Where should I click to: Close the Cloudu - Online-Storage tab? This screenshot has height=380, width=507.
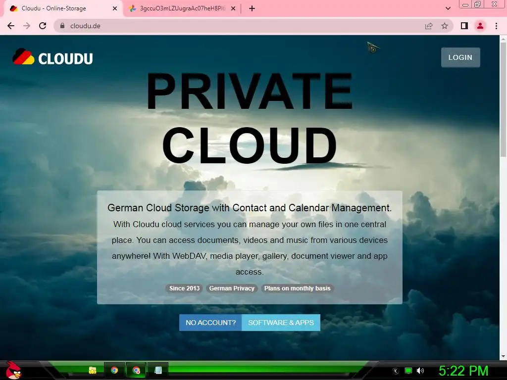coord(115,8)
